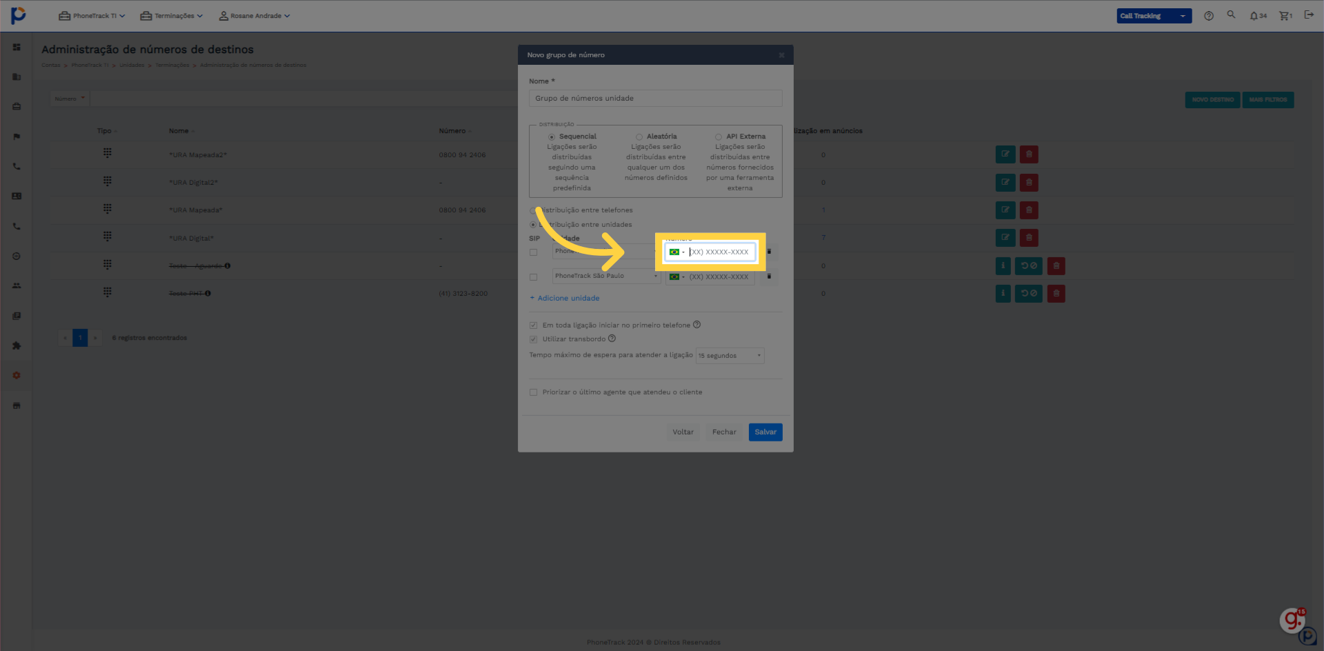Open the users icon in left sidebar
The image size is (1324, 651).
coord(17,286)
